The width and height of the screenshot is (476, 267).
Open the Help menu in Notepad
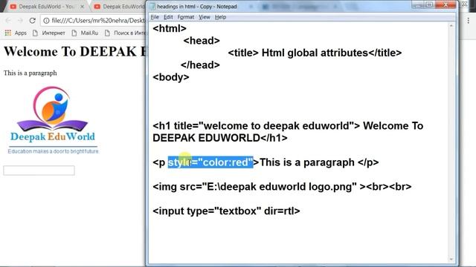coord(220,17)
